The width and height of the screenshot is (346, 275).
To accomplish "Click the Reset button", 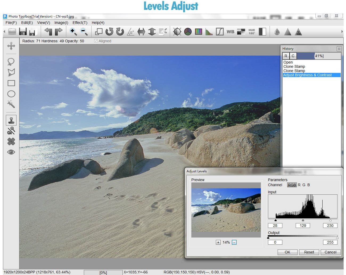I will pos(309,252).
